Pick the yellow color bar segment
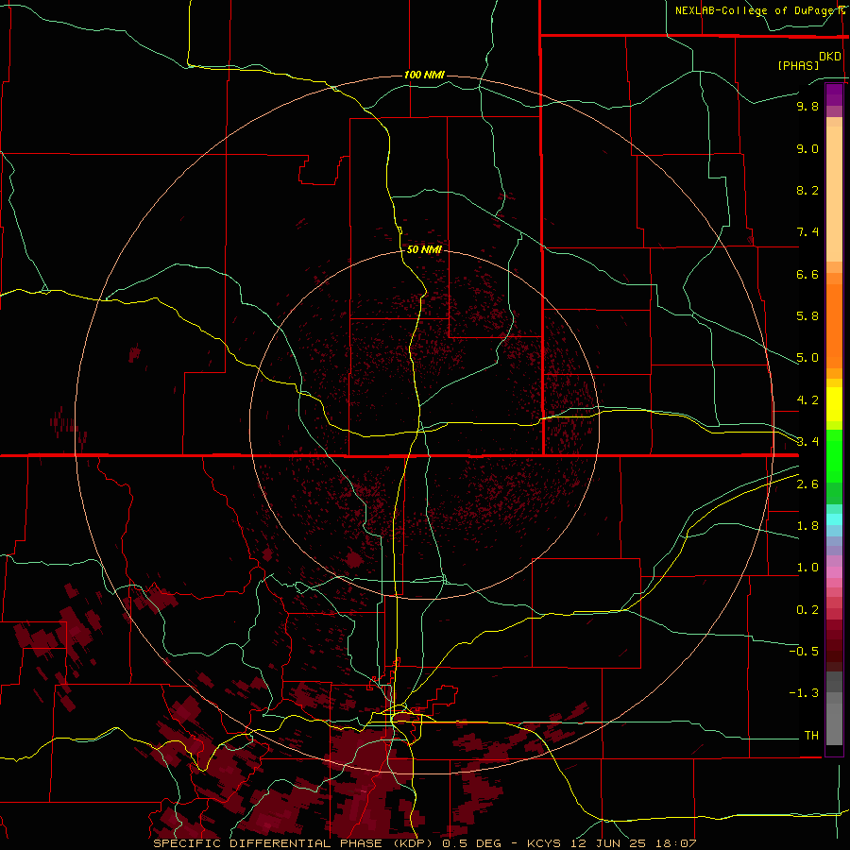This screenshot has height=850, width=850. pos(834,404)
